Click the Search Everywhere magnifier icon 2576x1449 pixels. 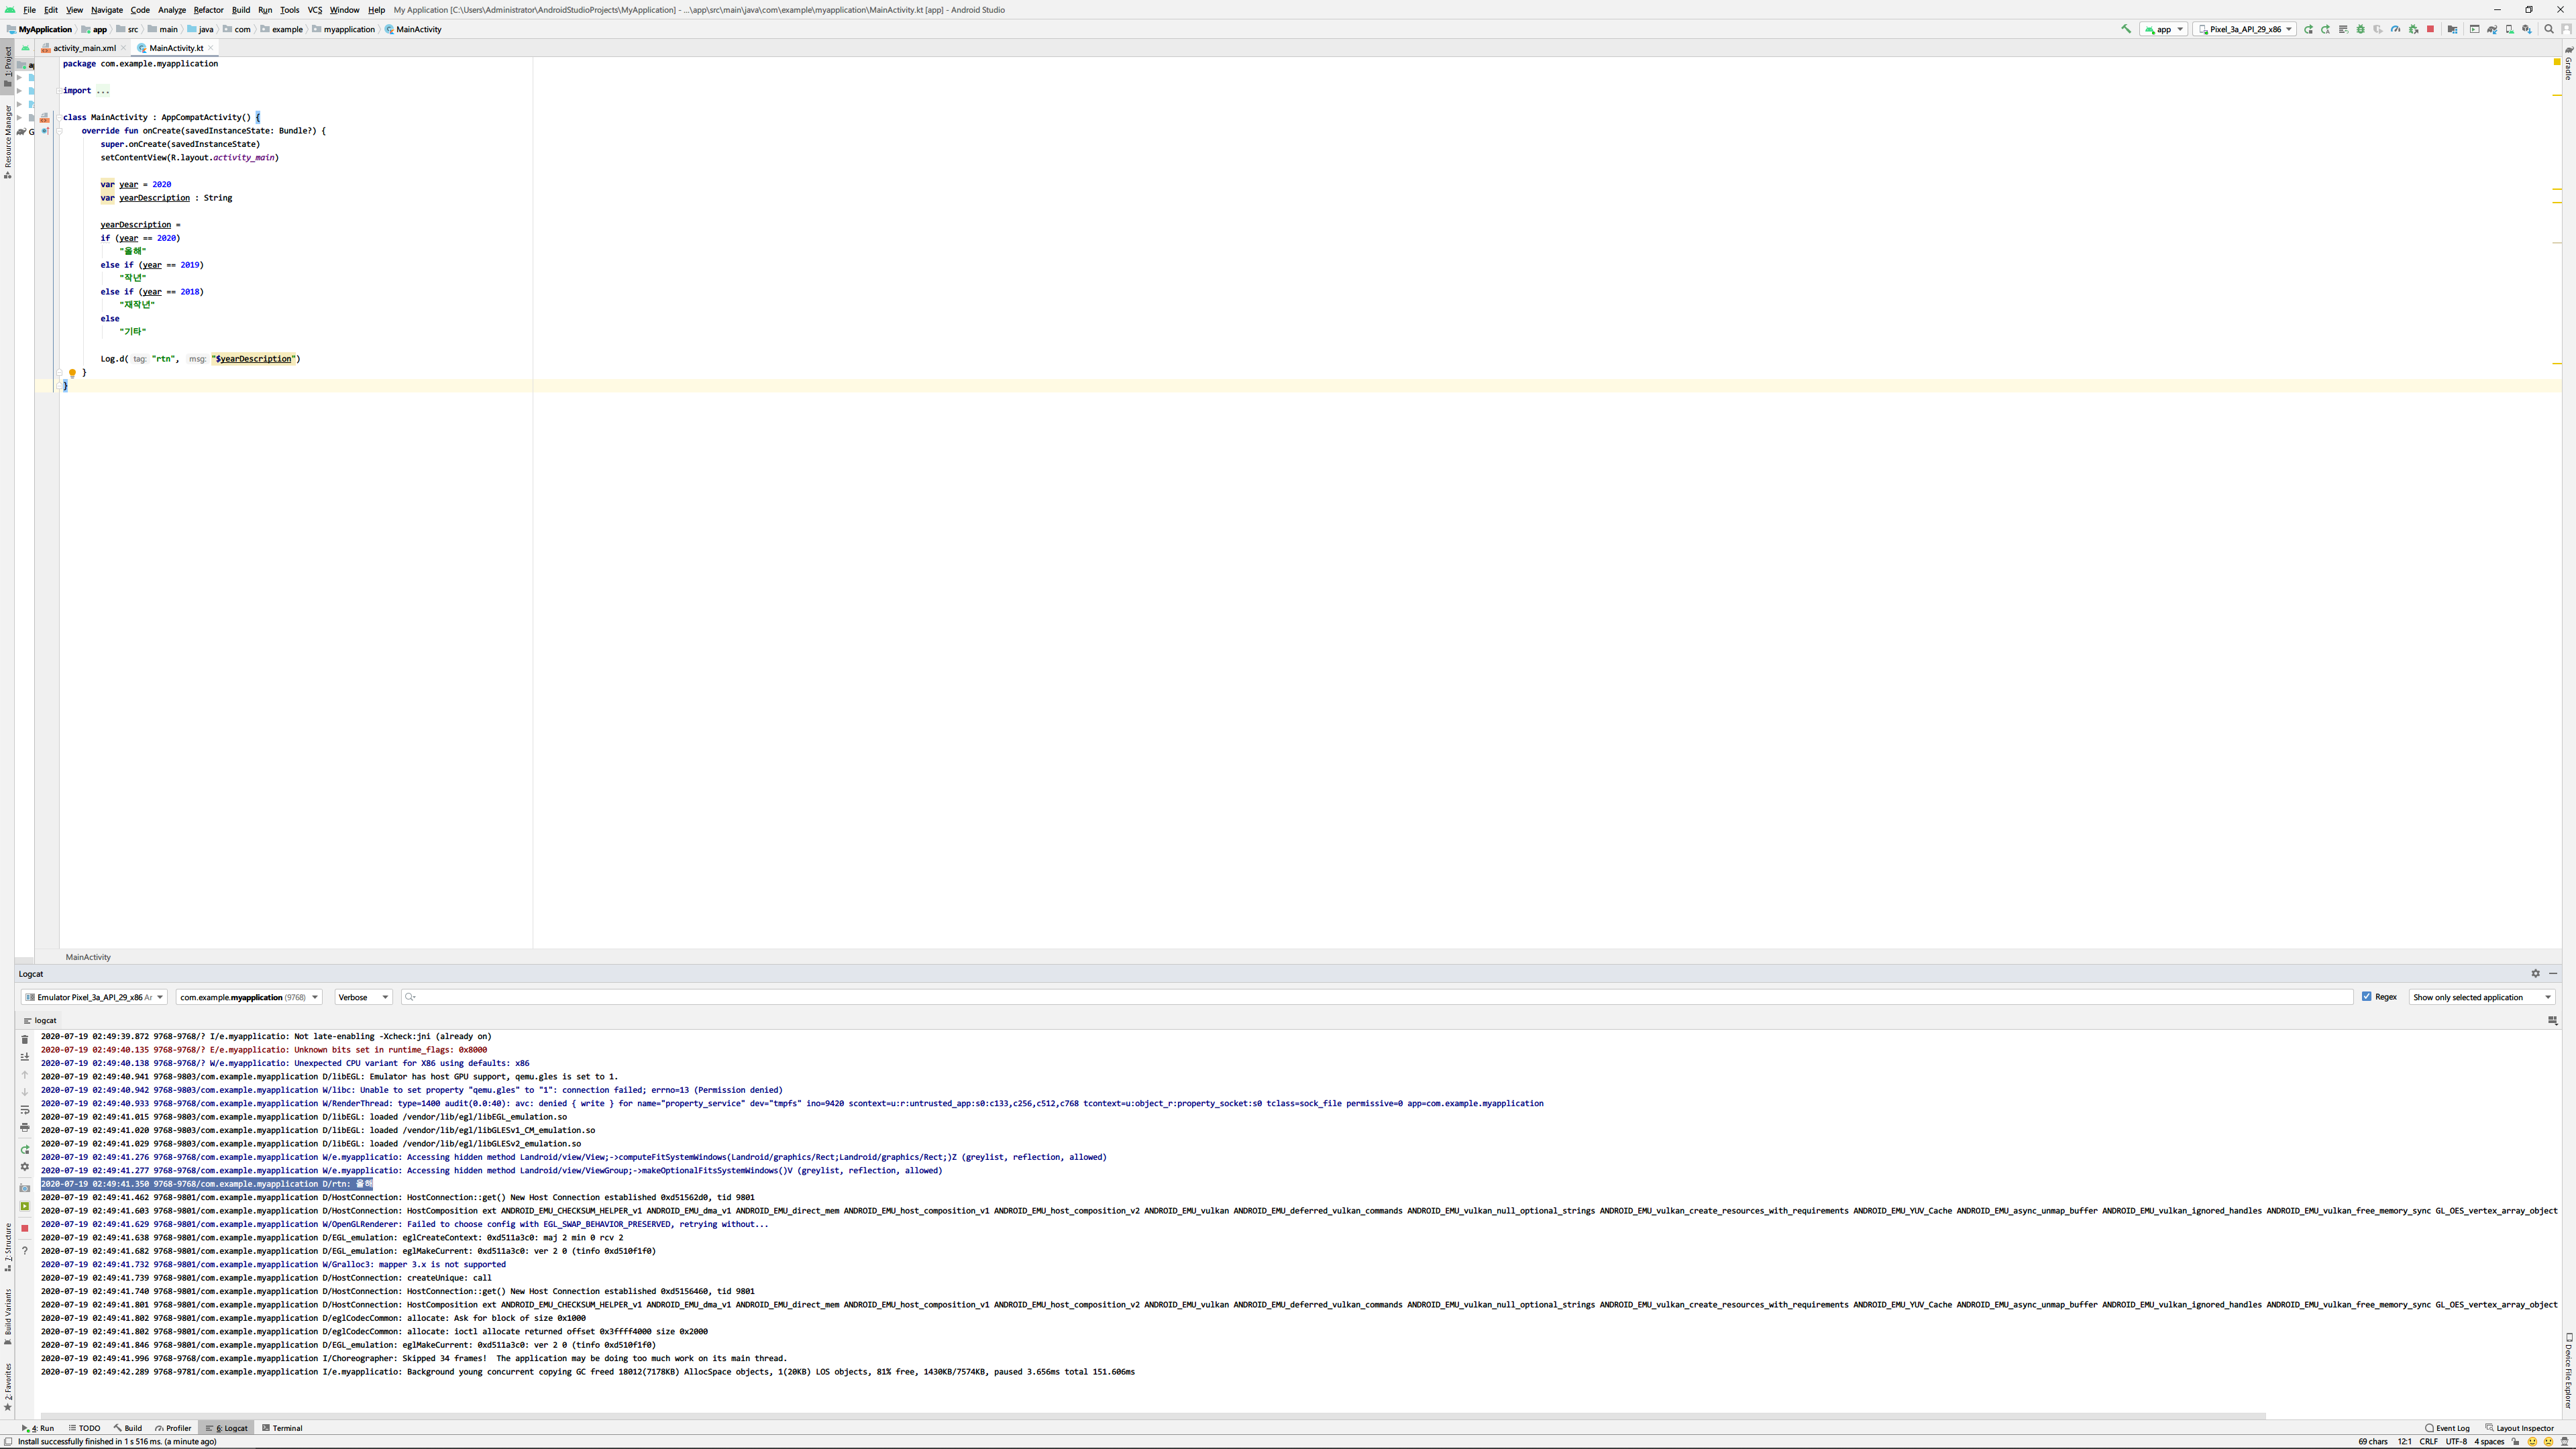[x=2548, y=29]
